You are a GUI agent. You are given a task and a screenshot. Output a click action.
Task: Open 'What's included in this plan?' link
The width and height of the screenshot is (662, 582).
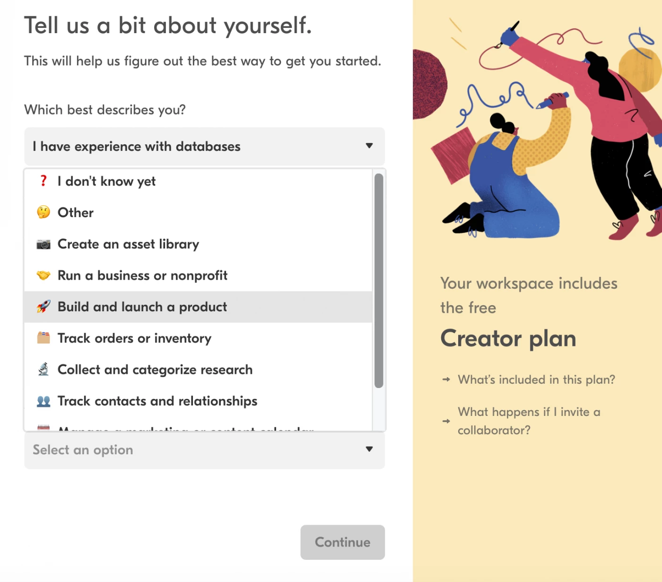[x=536, y=379]
